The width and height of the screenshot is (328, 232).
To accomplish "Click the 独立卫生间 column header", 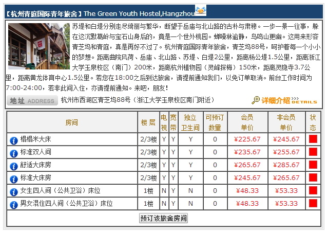I will [190, 122].
